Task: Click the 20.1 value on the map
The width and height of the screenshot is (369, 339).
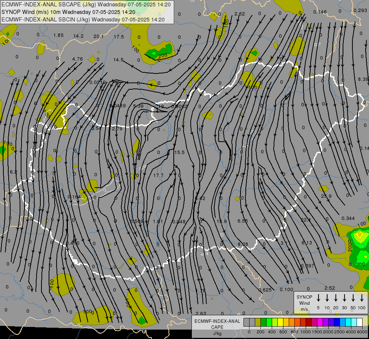Action: tap(98, 36)
